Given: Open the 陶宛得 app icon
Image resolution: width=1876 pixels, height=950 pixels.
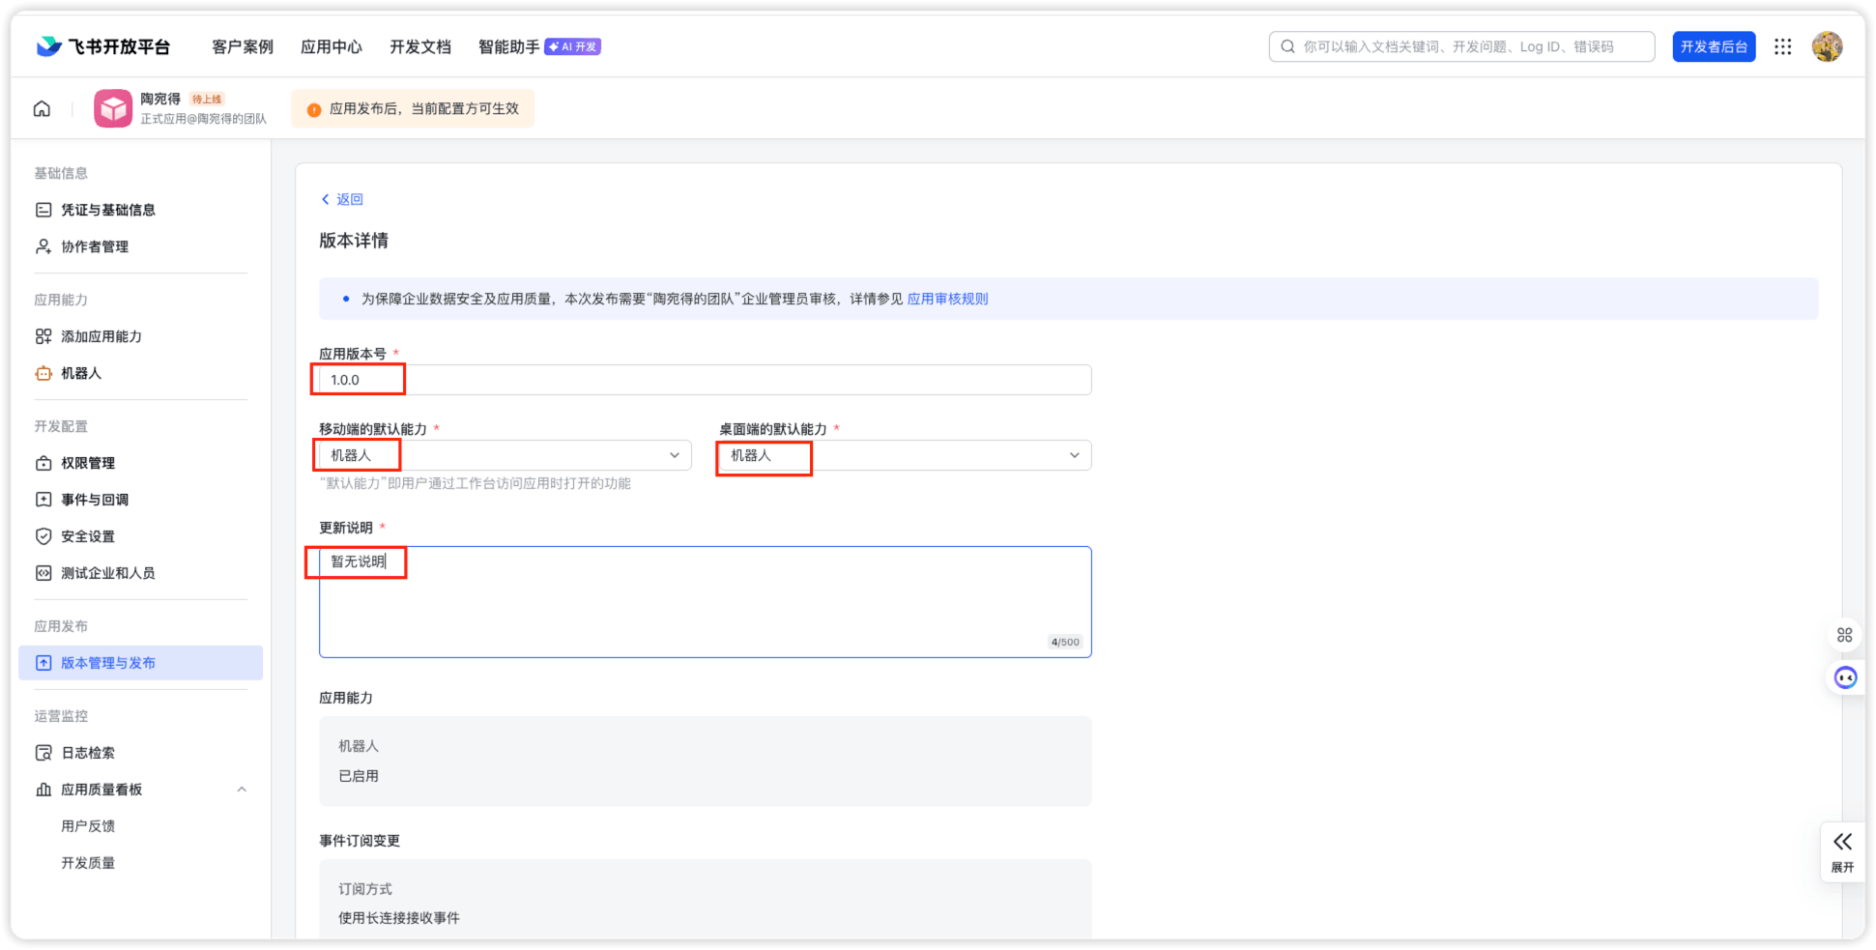Looking at the screenshot, I should click(x=113, y=108).
